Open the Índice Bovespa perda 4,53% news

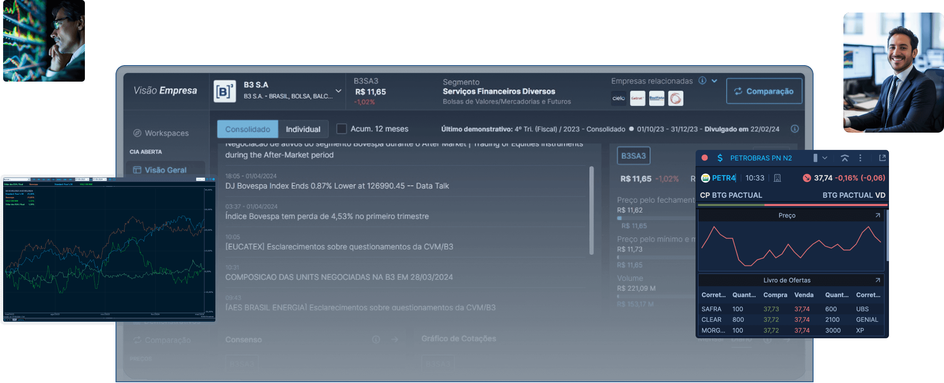point(327,216)
